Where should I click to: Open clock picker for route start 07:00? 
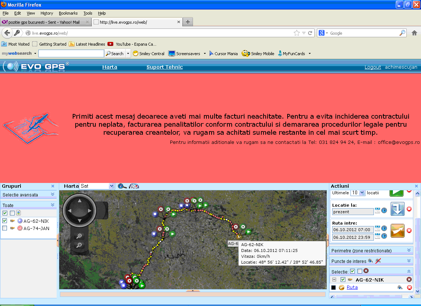384,228
